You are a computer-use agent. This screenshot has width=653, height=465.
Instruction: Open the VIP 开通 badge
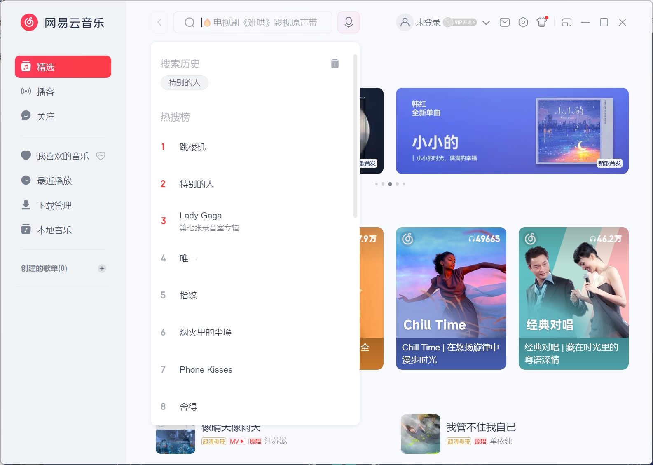460,22
